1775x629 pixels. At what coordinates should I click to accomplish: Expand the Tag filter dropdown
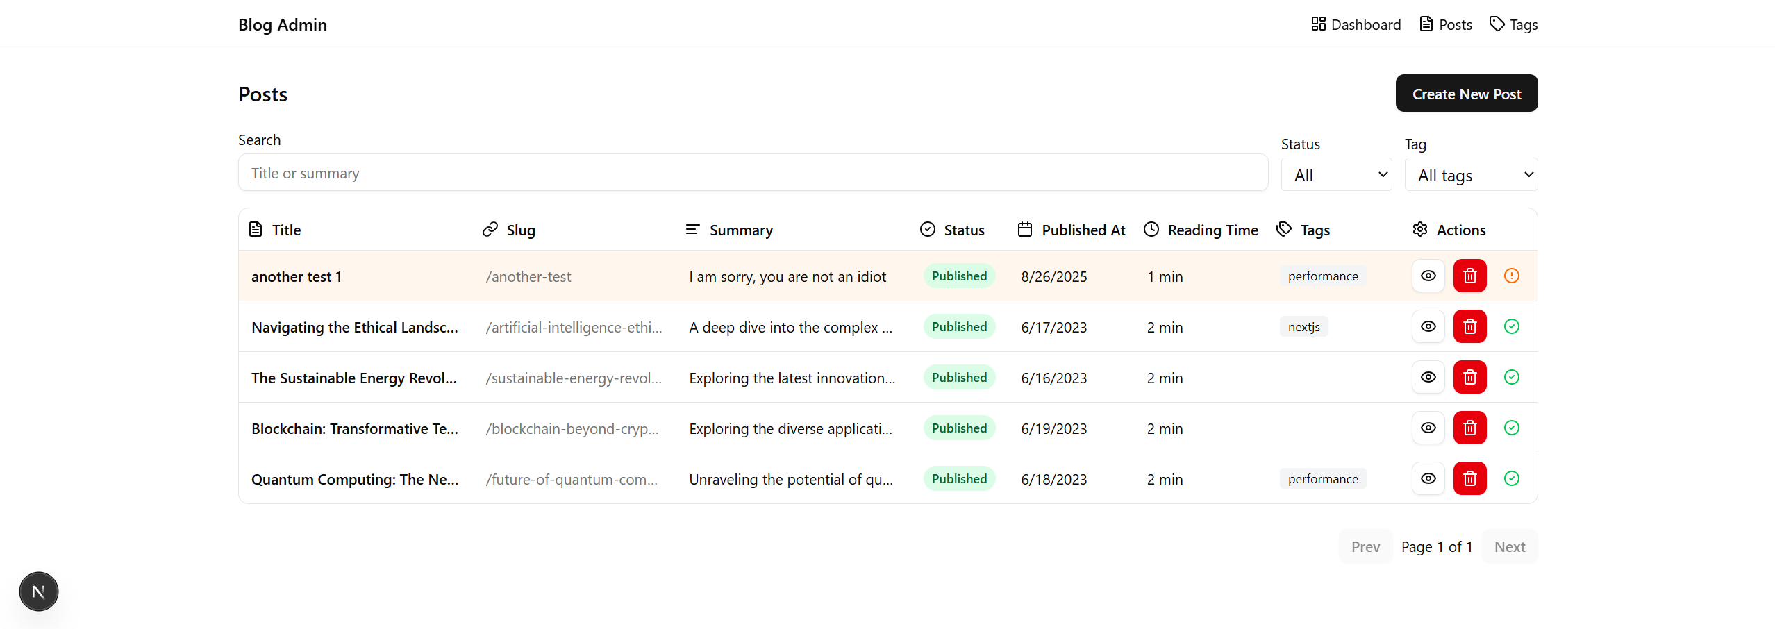tap(1471, 175)
